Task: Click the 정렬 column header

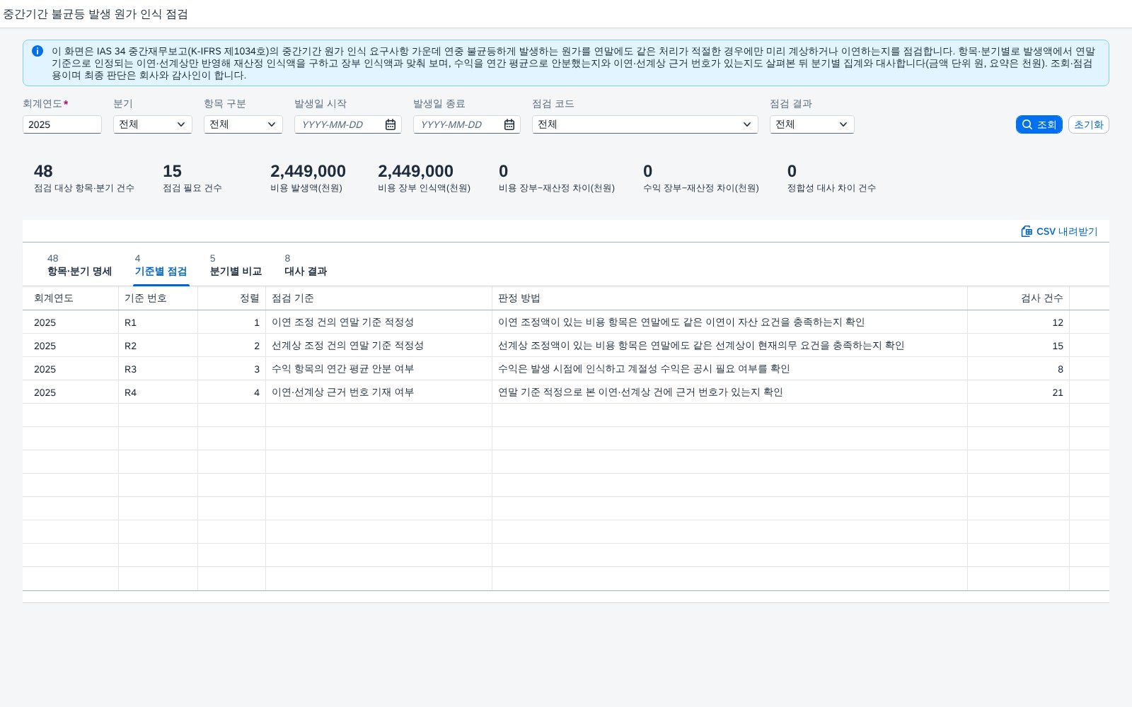Action: click(232, 298)
